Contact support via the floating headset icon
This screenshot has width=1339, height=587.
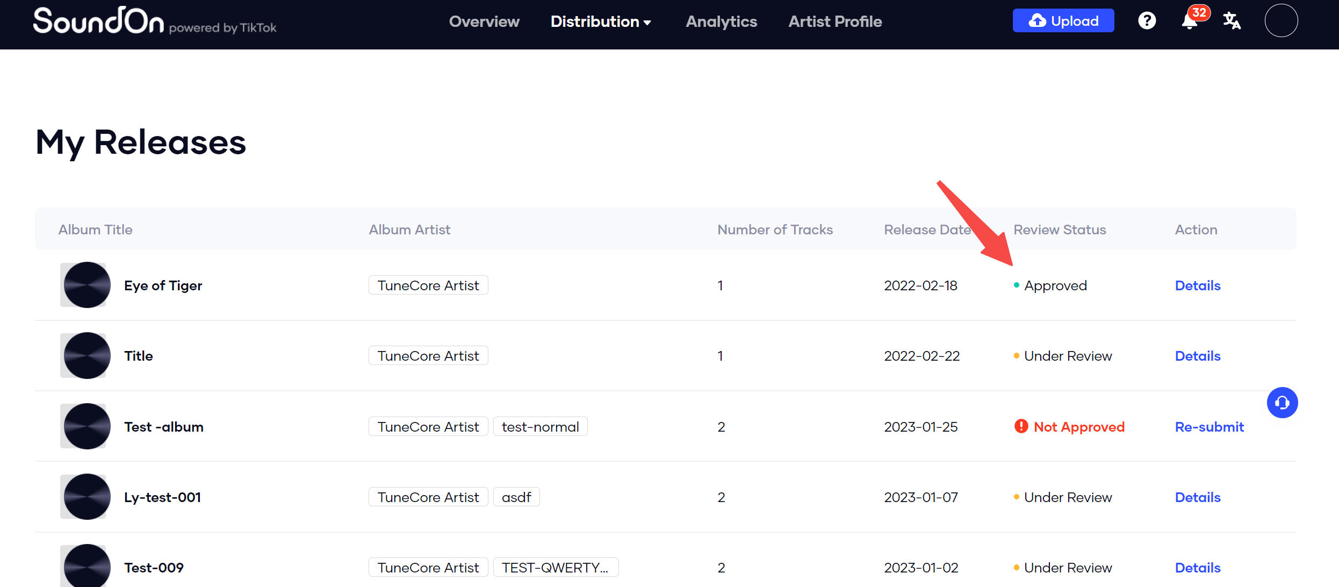(x=1283, y=402)
